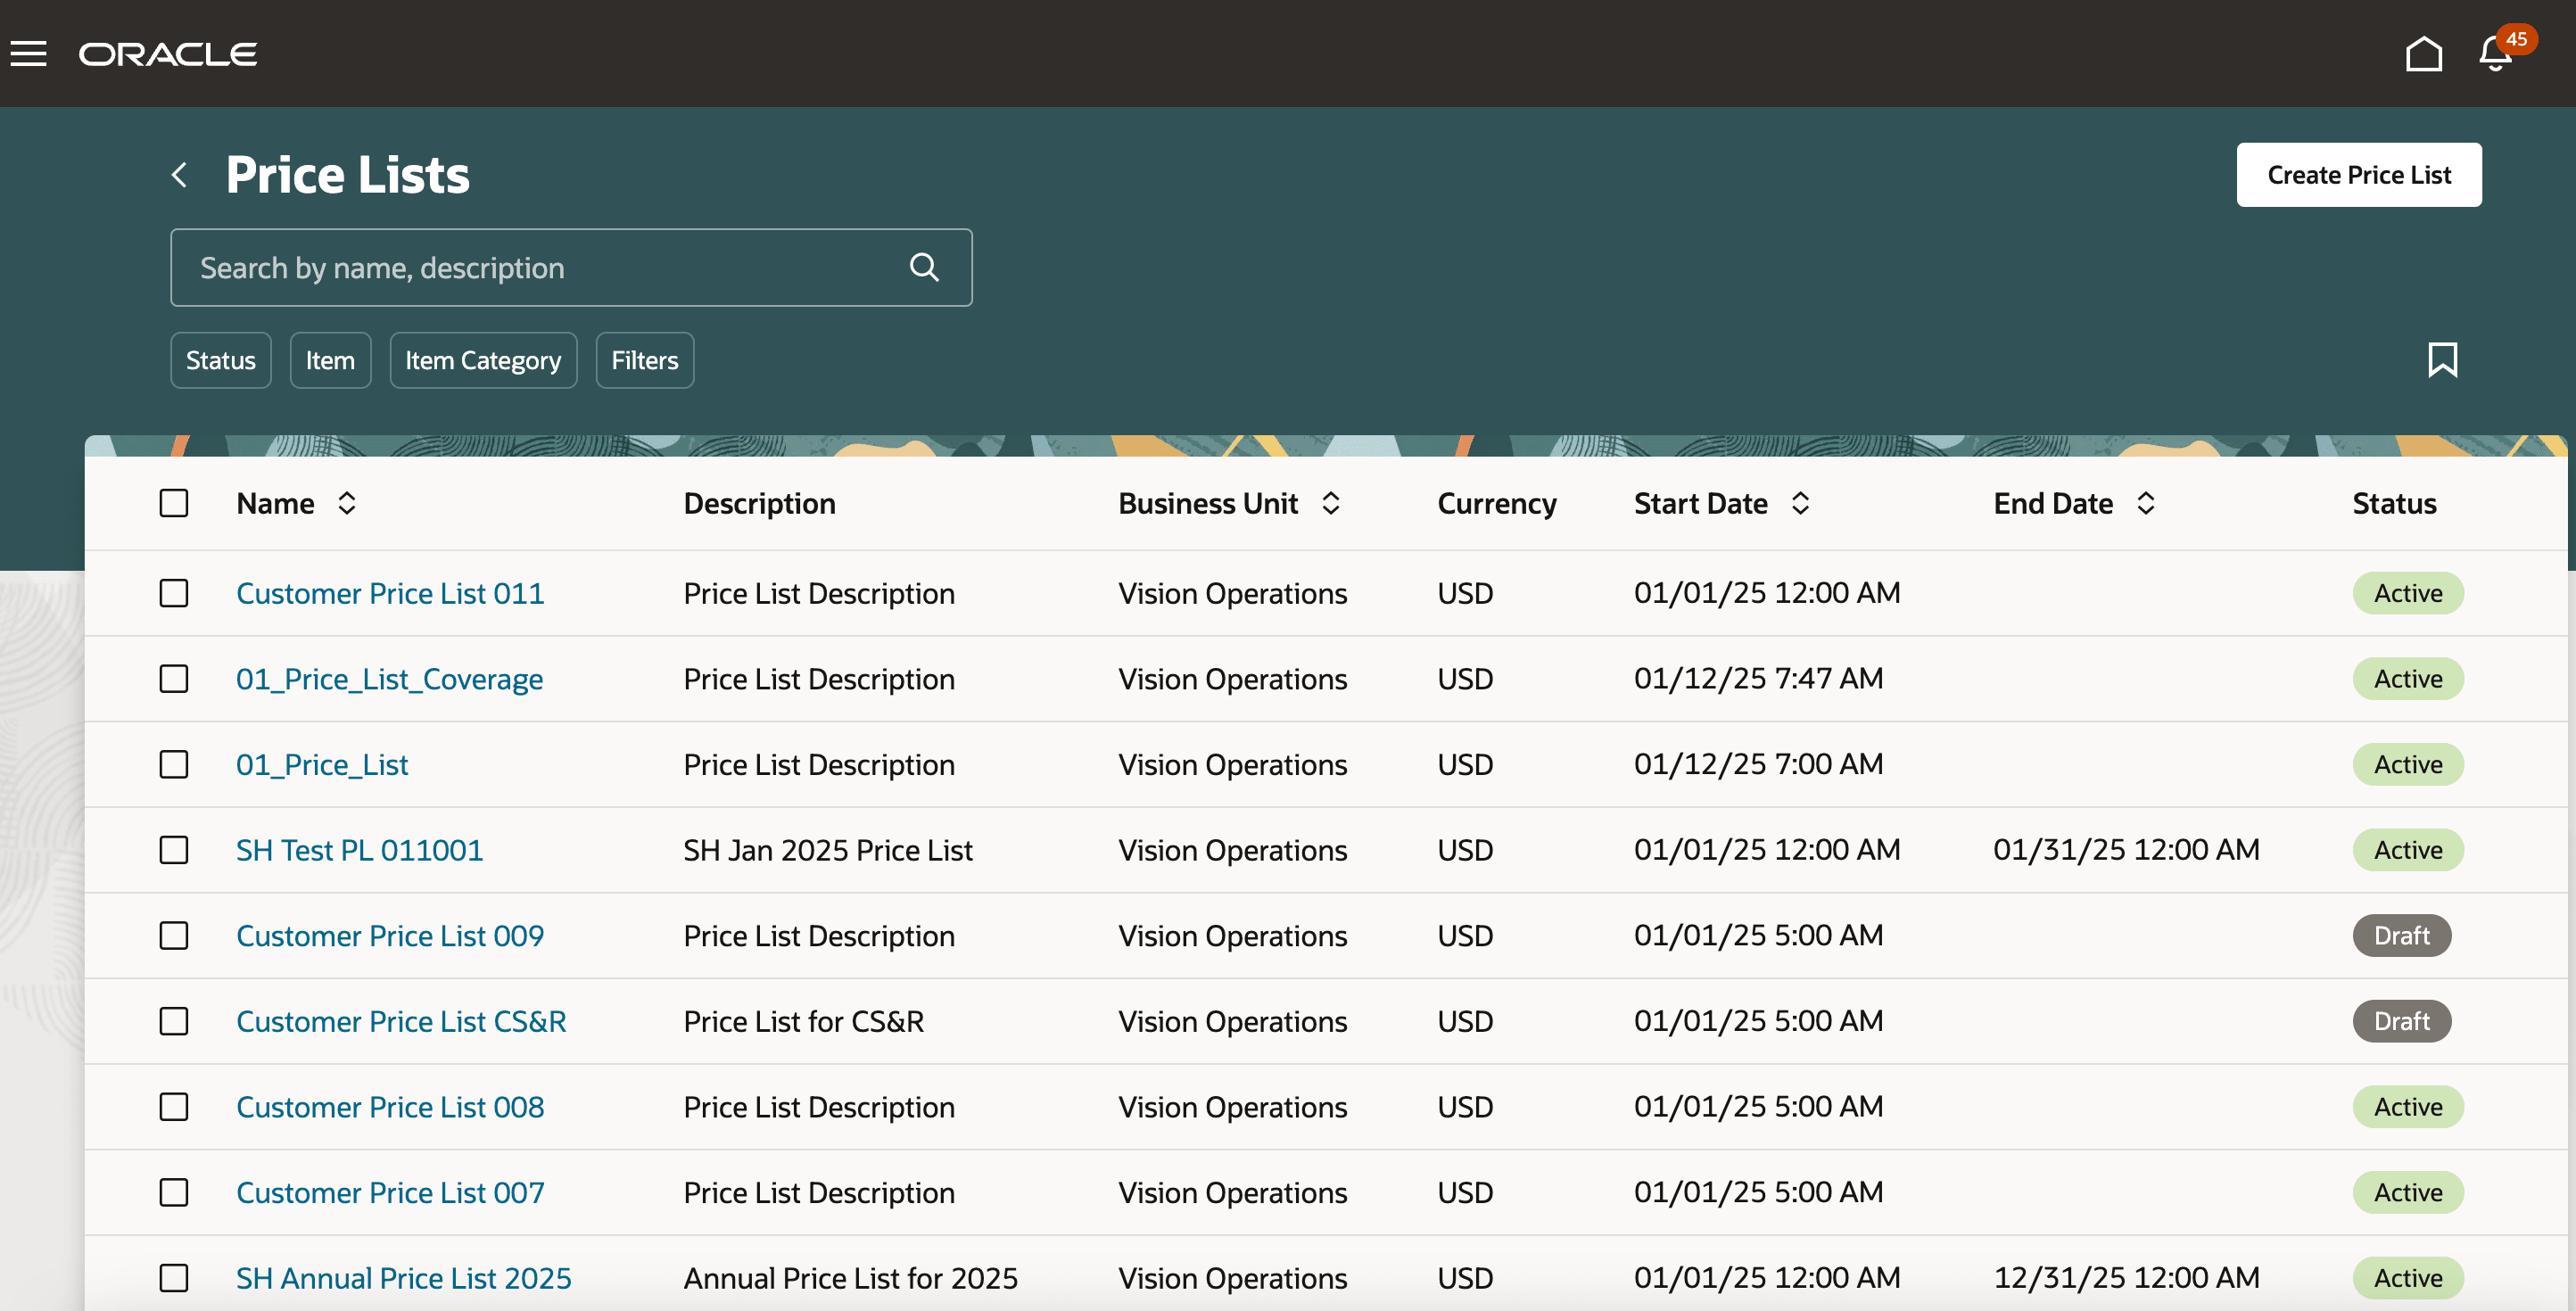Click the search magnifier icon
This screenshot has height=1311, width=2576.
click(924, 268)
